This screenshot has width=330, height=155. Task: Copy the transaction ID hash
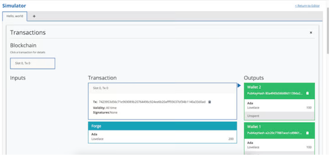(x=209, y=102)
